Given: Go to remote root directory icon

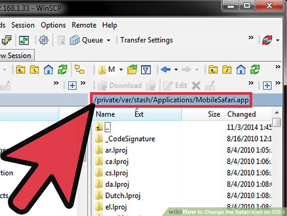Looking at the screenshot, I should 227,69.
